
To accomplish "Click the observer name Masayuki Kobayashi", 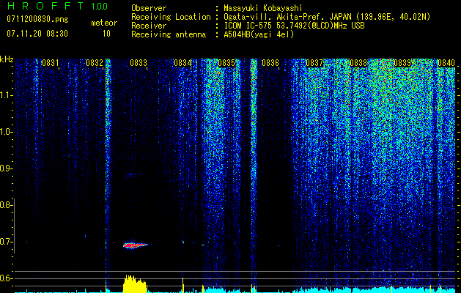I will pos(262,8).
